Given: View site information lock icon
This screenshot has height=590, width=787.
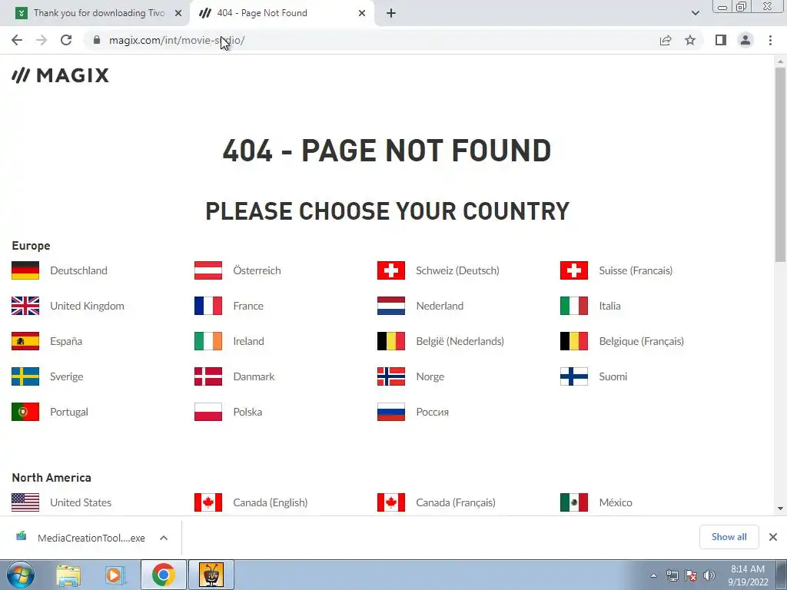Looking at the screenshot, I should [97, 40].
